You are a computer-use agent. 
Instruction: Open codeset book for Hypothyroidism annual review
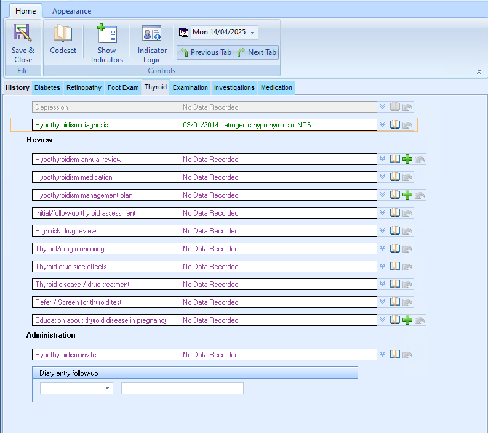pyautogui.click(x=395, y=159)
